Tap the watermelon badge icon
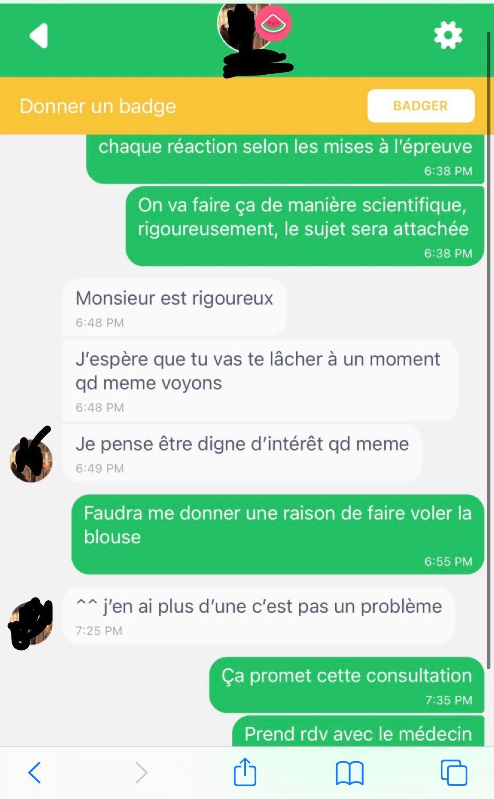The image size is (494, 799). click(273, 23)
